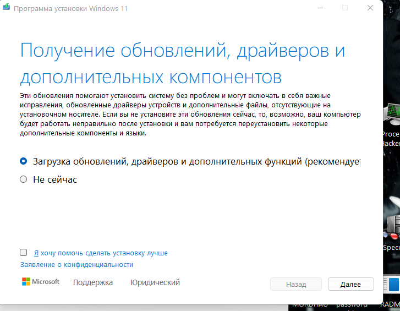Open the 'Юридический' link
The width and height of the screenshot is (400, 311).
pyautogui.click(x=155, y=282)
